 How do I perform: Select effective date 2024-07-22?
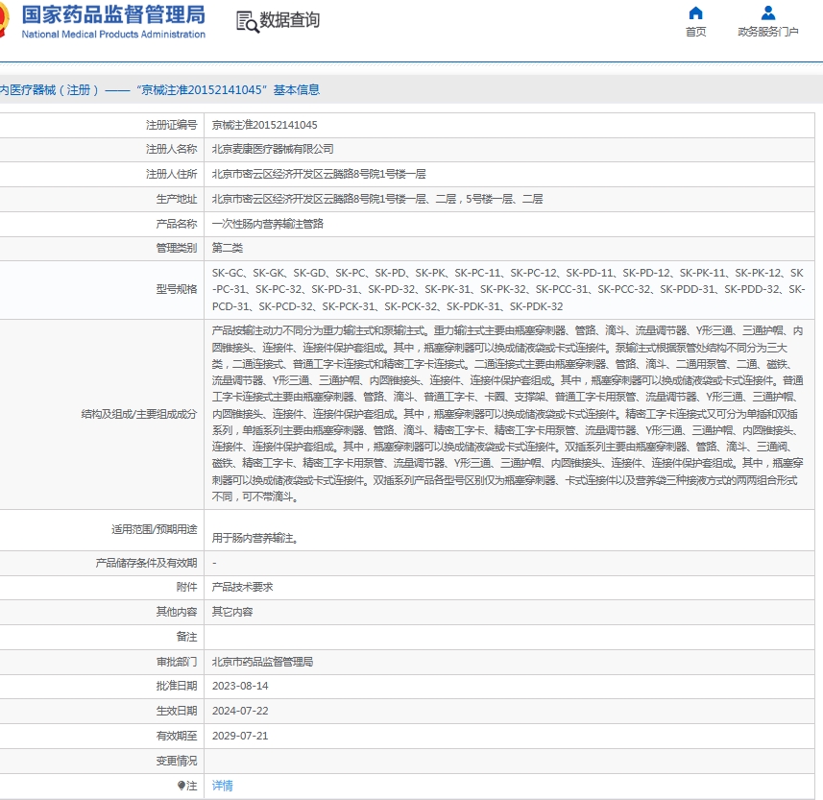point(240,711)
